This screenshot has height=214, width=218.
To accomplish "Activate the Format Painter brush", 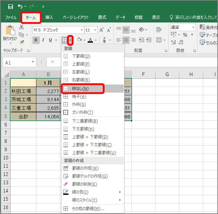I will pos(22,42).
